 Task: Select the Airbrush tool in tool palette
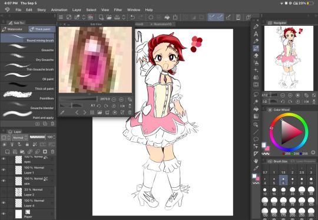256,63
